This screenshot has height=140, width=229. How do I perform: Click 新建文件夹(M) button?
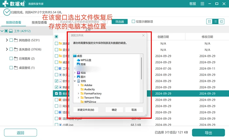tap(86, 110)
